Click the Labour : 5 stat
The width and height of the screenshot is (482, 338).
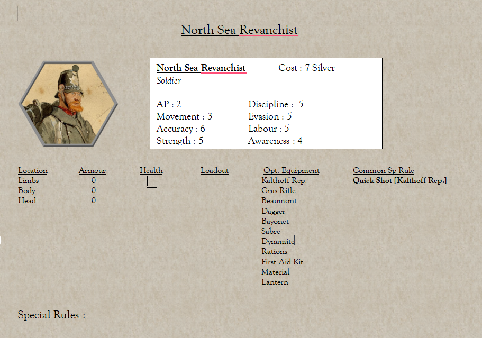pyautogui.click(x=268, y=129)
